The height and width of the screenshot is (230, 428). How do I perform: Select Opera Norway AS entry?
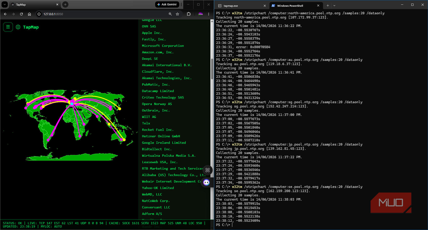tap(157, 104)
